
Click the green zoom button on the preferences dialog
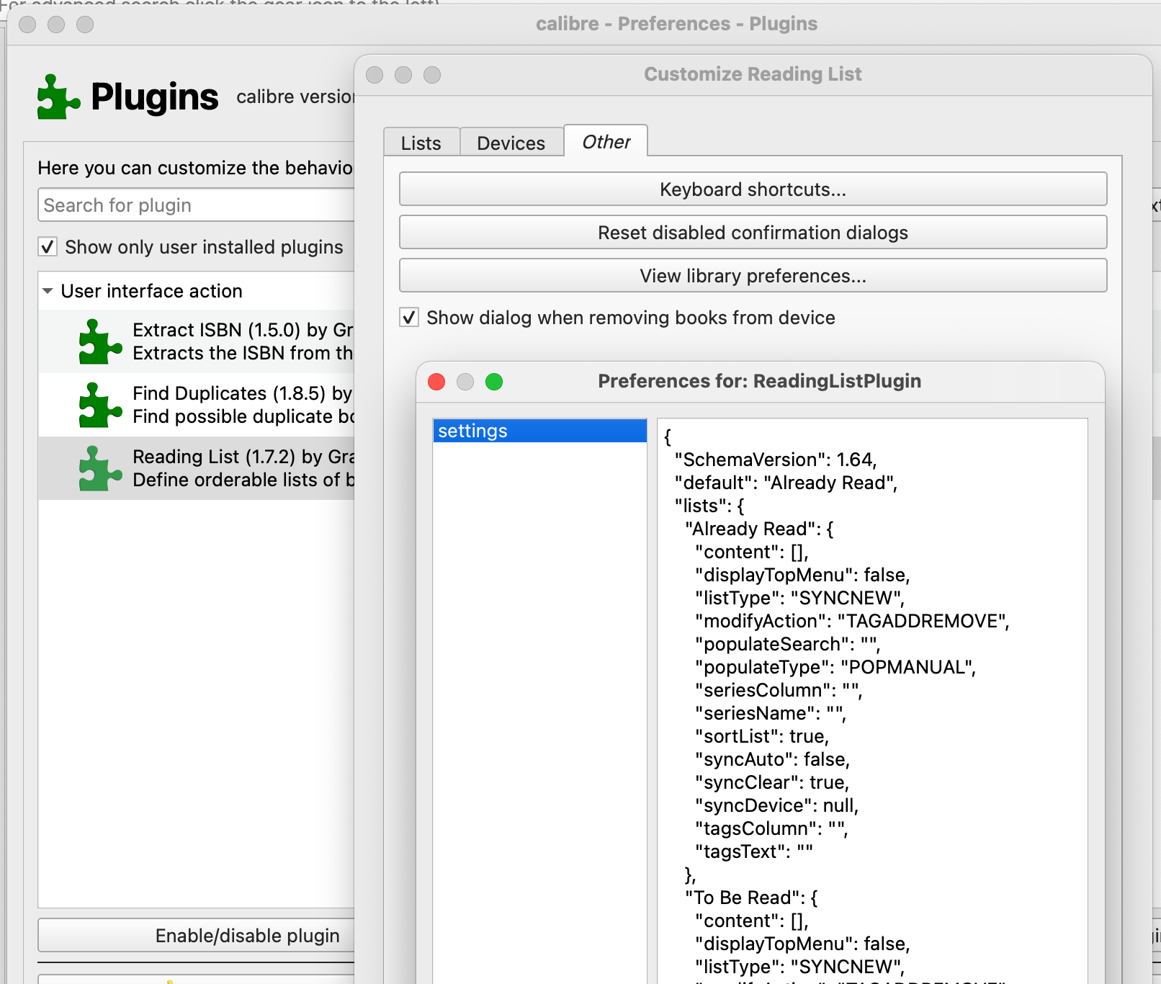point(494,382)
